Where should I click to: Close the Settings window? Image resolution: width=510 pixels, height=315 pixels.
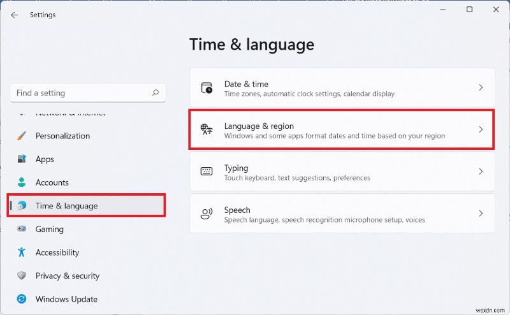496,10
